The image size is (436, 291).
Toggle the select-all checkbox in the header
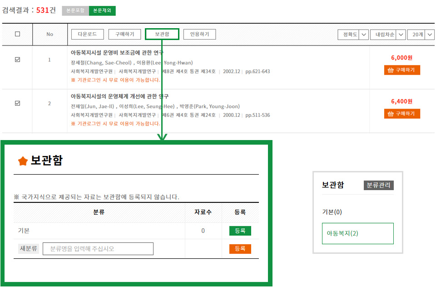[x=18, y=34]
